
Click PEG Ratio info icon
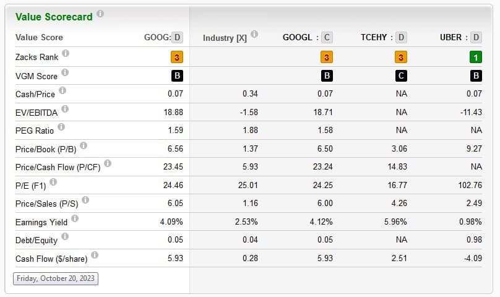click(62, 128)
